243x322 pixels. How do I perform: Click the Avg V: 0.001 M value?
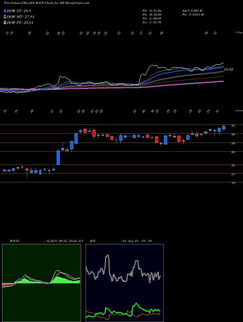pyautogui.click(x=192, y=10)
